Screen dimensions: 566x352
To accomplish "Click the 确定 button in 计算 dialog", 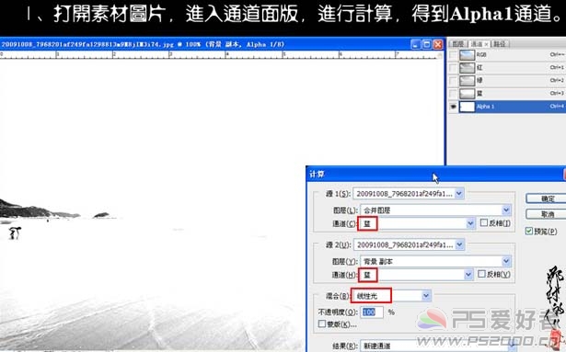I will (x=547, y=199).
